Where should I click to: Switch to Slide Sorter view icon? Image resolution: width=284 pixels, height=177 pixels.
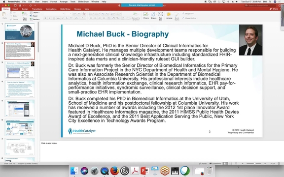pyautogui.click(x=231, y=163)
